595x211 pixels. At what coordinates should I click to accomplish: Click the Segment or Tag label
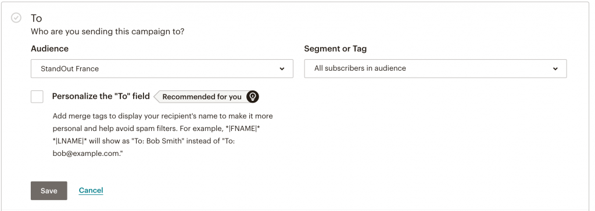[335, 49]
